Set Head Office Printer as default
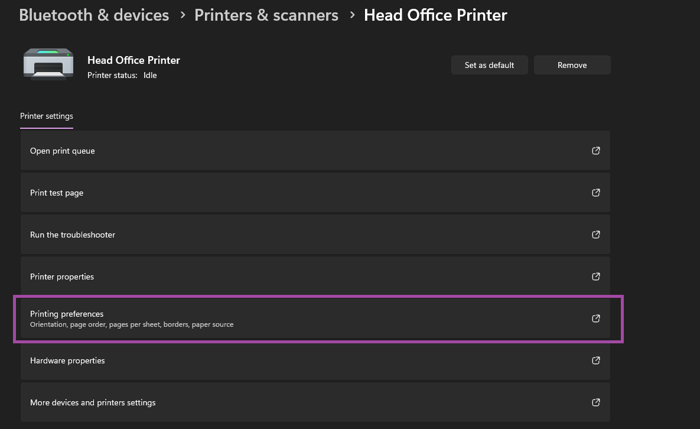 coord(489,65)
